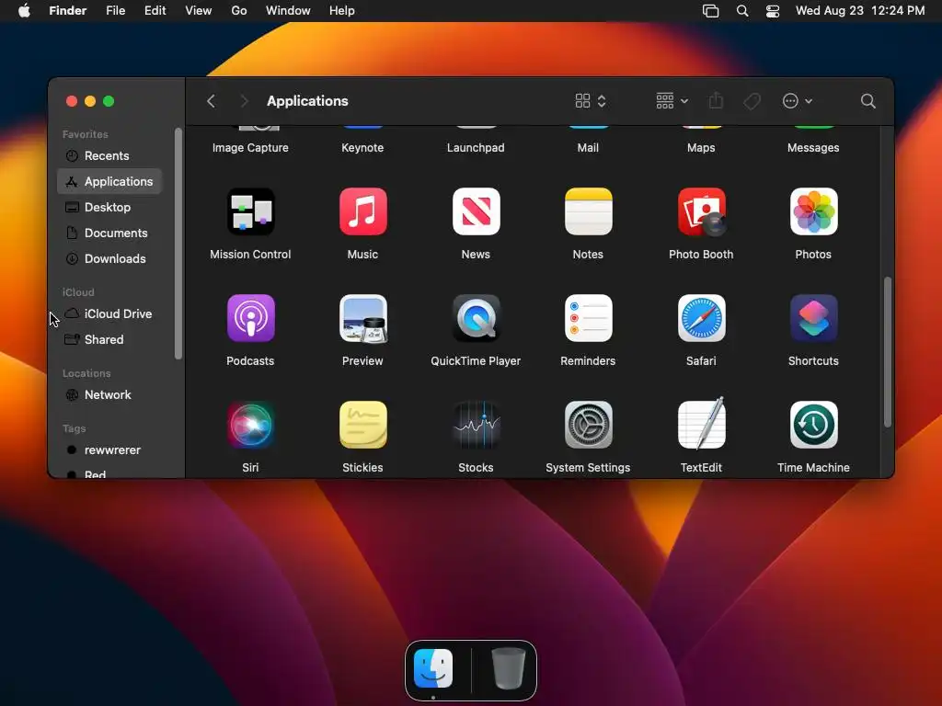Open the Siri app icon
Image resolution: width=942 pixels, height=706 pixels.
tap(250, 425)
